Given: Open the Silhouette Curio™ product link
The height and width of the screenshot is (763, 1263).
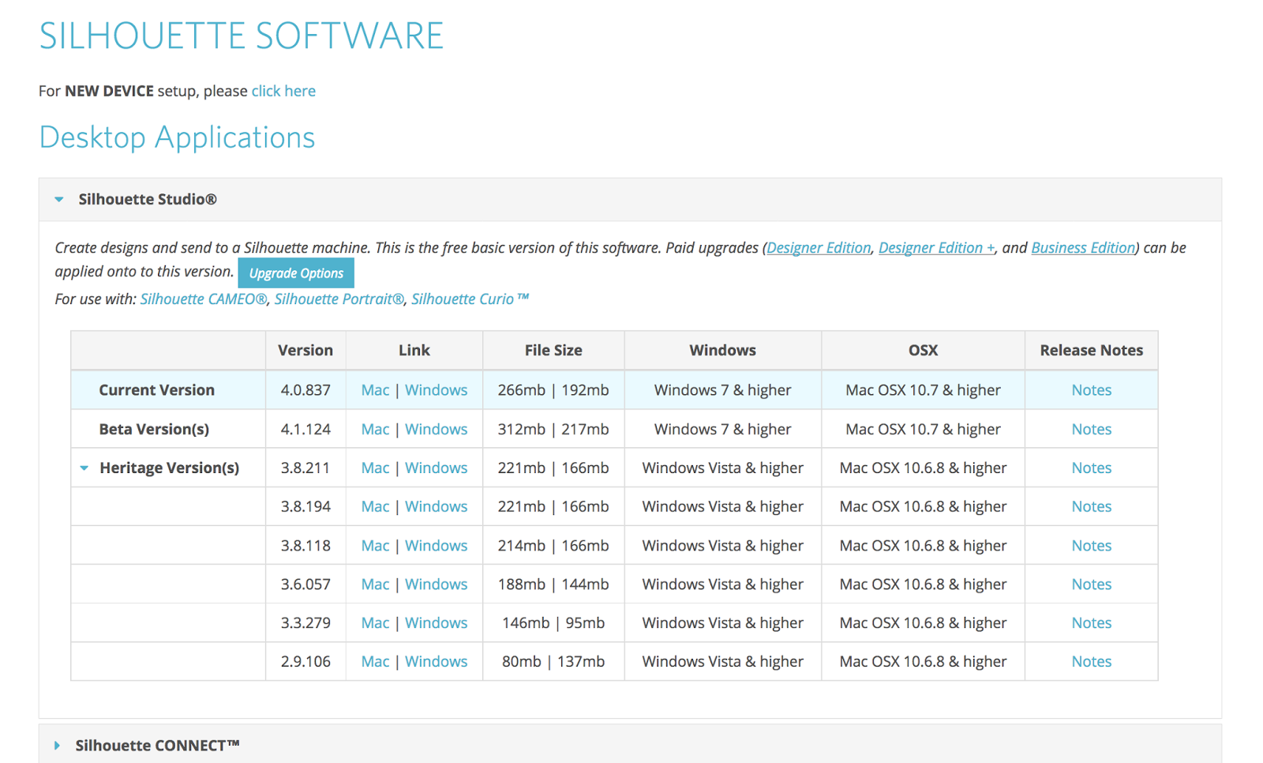Looking at the screenshot, I should 470,299.
